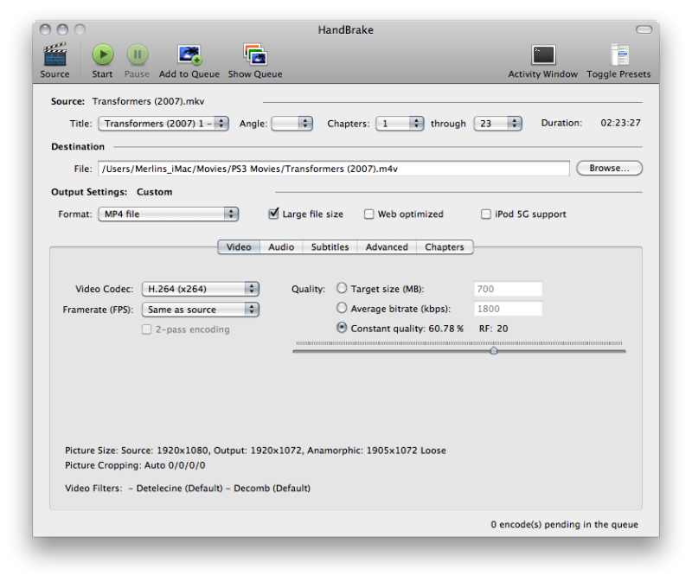692x582 pixels.
Task: Select the Constant quality radio button
Action: pyautogui.click(x=342, y=328)
